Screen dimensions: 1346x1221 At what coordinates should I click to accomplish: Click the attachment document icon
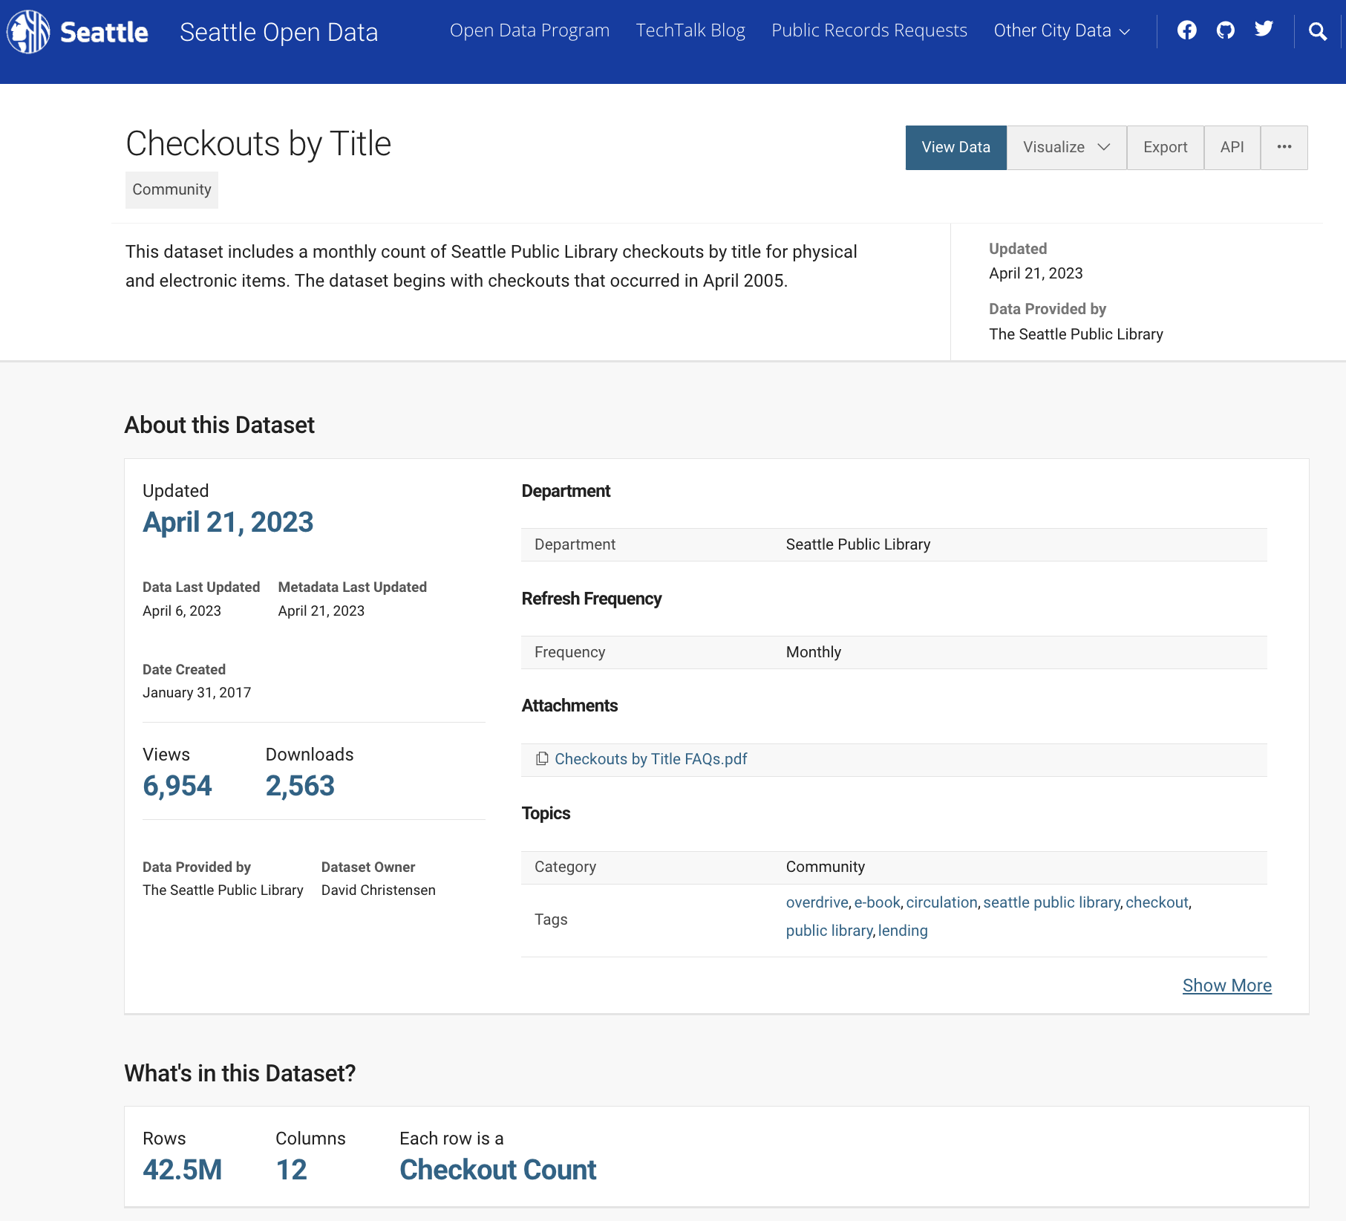542,758
